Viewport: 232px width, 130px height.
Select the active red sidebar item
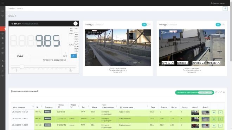3,29
